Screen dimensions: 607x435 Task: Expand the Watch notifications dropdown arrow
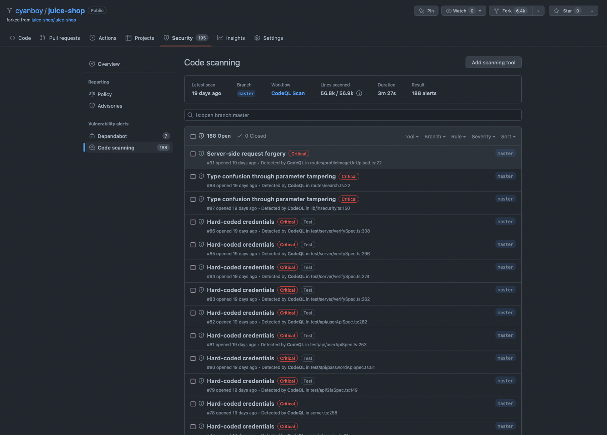coord(480,11)
